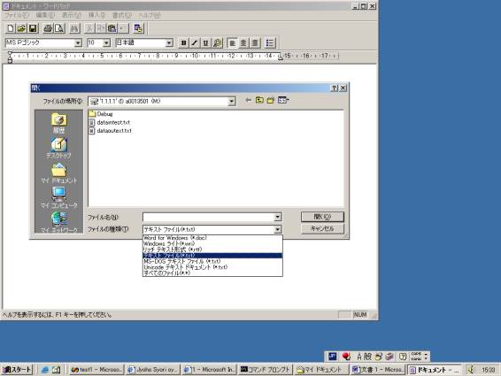This screenshot has height=376, width=501.
Task: Click the Create New Folder icon
Action: [x=271, y=100]
